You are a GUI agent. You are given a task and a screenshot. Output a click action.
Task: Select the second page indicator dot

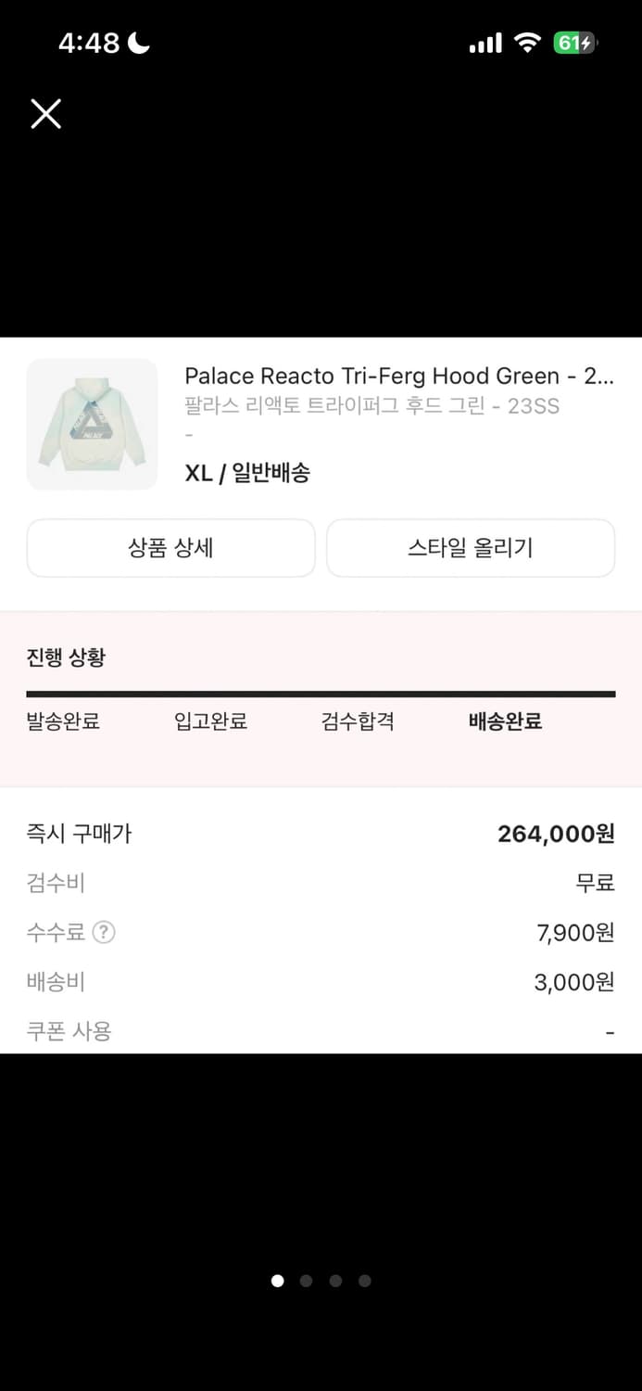(x=306, y=1281)
